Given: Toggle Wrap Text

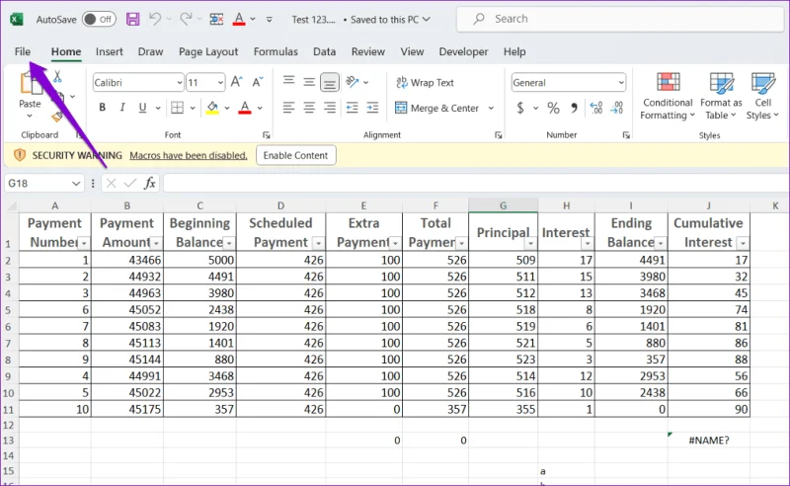Looking at the screenshot, I should (425, 82).
